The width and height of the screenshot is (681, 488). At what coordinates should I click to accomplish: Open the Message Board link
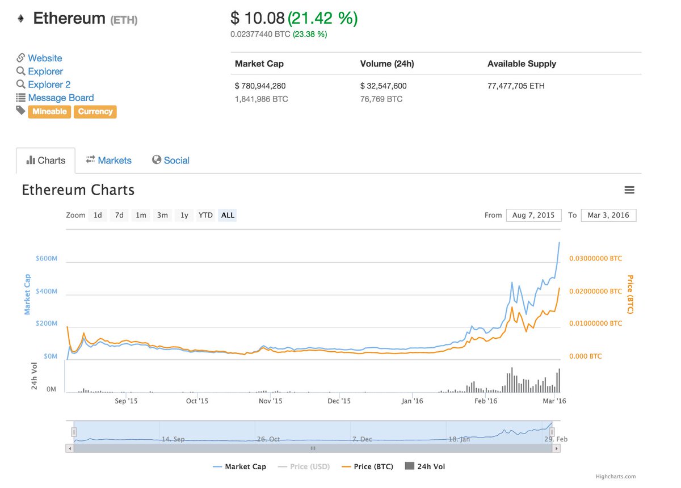tap(61, 98)
